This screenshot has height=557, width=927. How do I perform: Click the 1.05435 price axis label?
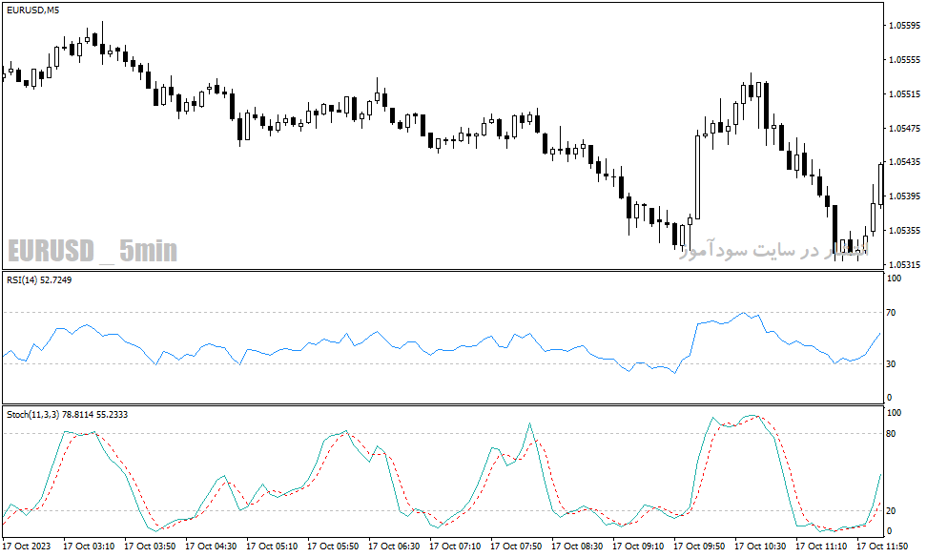(904, 161)
